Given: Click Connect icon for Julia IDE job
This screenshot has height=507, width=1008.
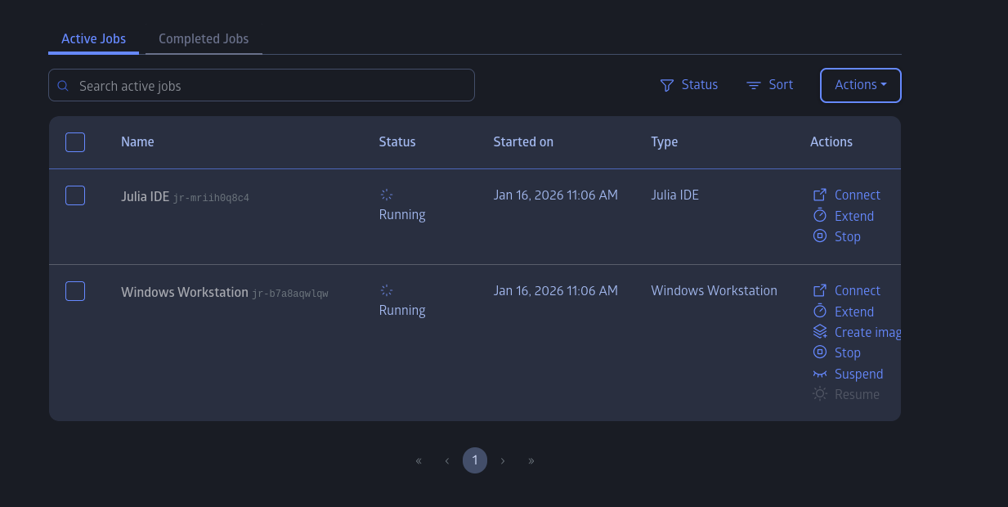Looking at the screenshot, I should (820, 195).
